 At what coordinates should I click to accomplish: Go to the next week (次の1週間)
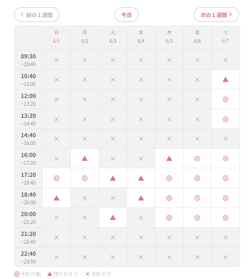[216, 15]
